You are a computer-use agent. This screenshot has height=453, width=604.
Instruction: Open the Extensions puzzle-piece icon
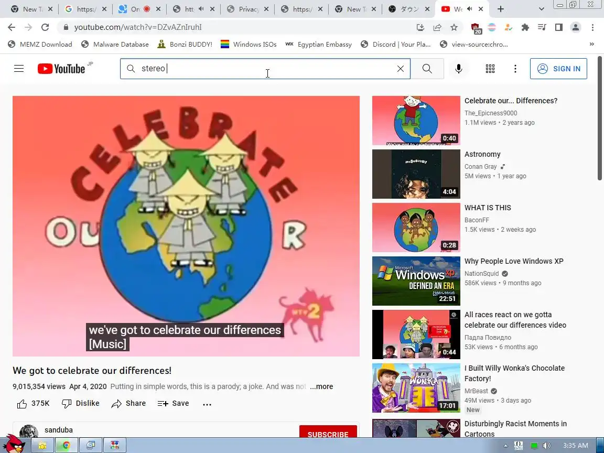525,27
